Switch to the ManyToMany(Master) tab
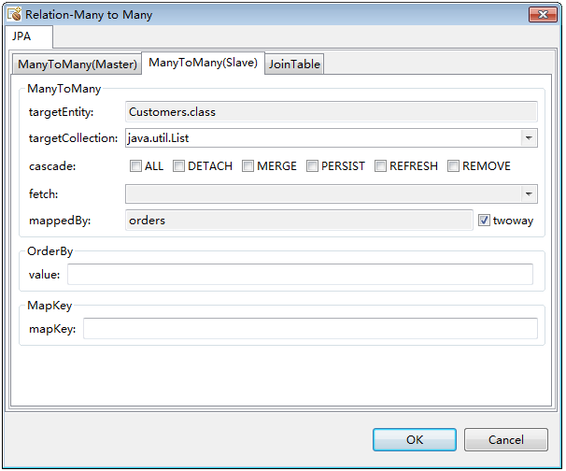Screen dimensions: 566x471 (x=78, y=64)
